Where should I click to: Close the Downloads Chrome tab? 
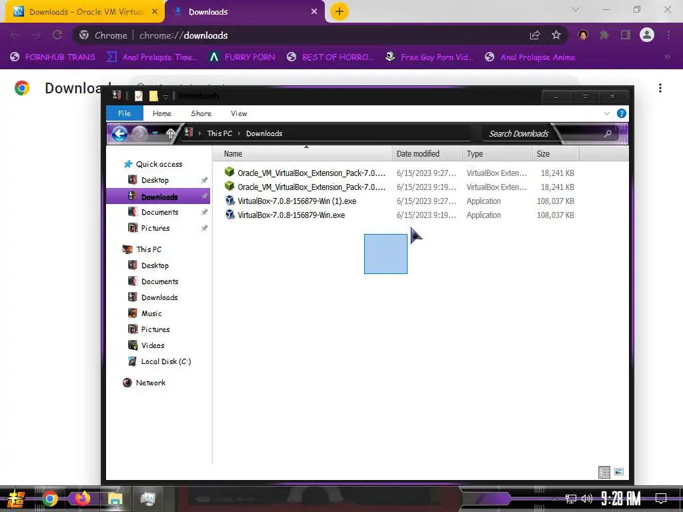click(x=314, y=12)
